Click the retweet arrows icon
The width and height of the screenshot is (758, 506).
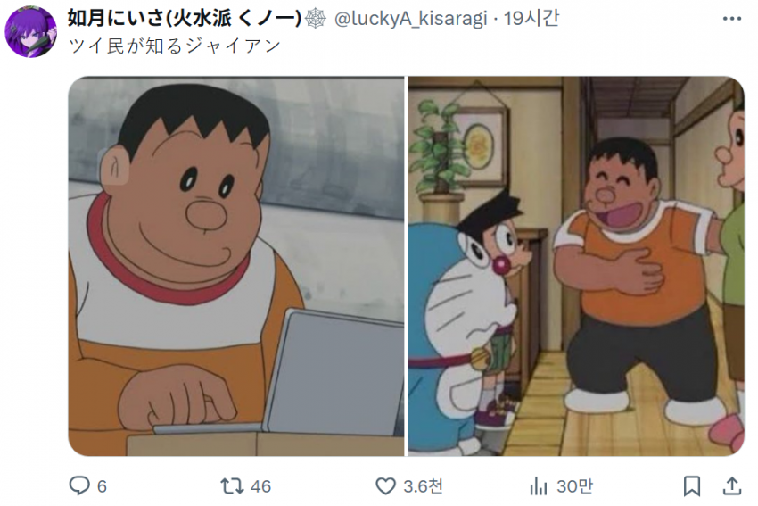coord(232,486)
